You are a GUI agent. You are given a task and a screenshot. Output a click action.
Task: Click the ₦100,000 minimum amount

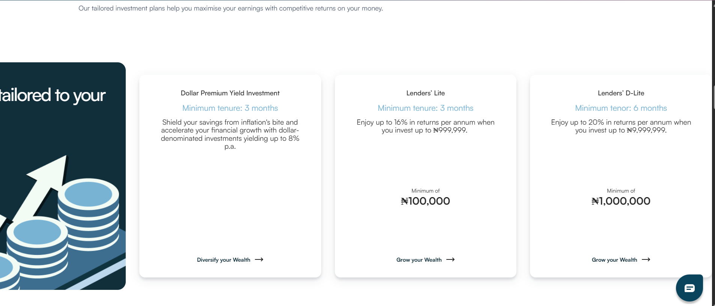(x=425, y=201)
